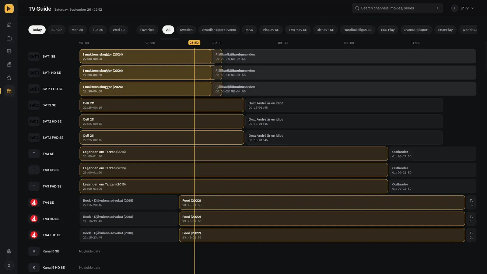Filter by Swedish Sport Events
This screenshot has width=487, height=274.
pos(219,30)
